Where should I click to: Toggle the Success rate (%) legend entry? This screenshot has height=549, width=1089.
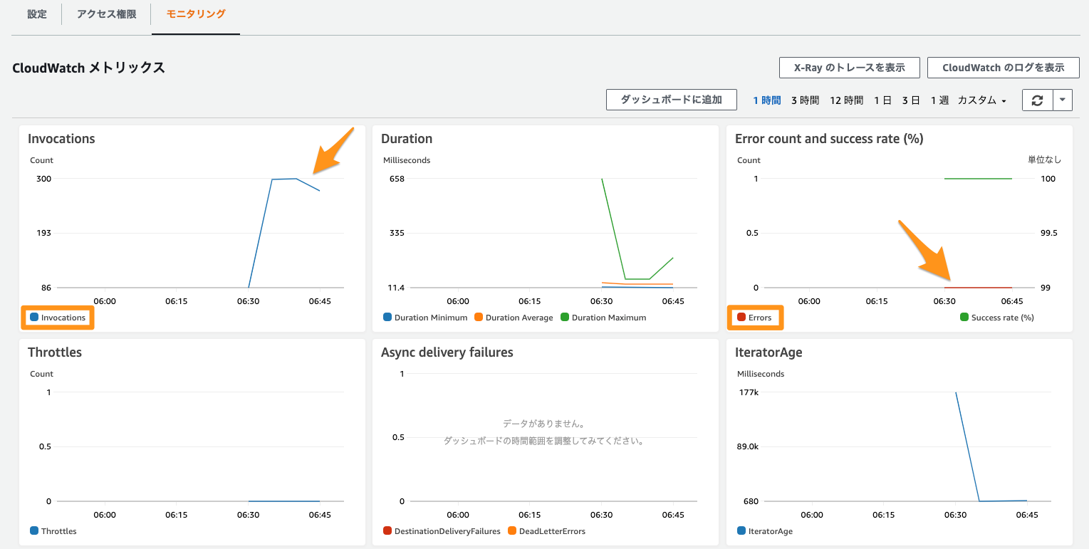tap(997, 318)
